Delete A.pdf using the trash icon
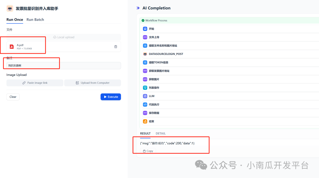 pyautogui.click(x=115, y=46)
